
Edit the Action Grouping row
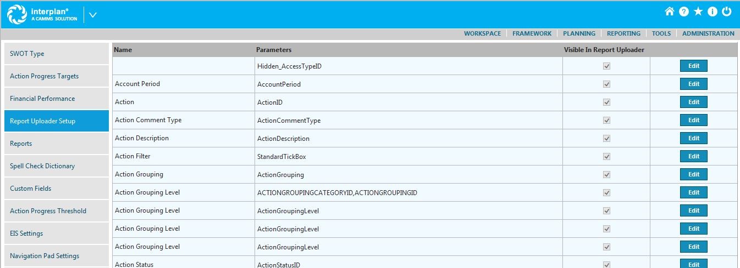pos(694,174)
